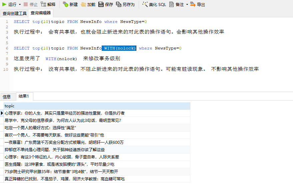Switch to 查询创建工具 tab
This screenshot has width=293, height=187.
[x=14, y=13]
